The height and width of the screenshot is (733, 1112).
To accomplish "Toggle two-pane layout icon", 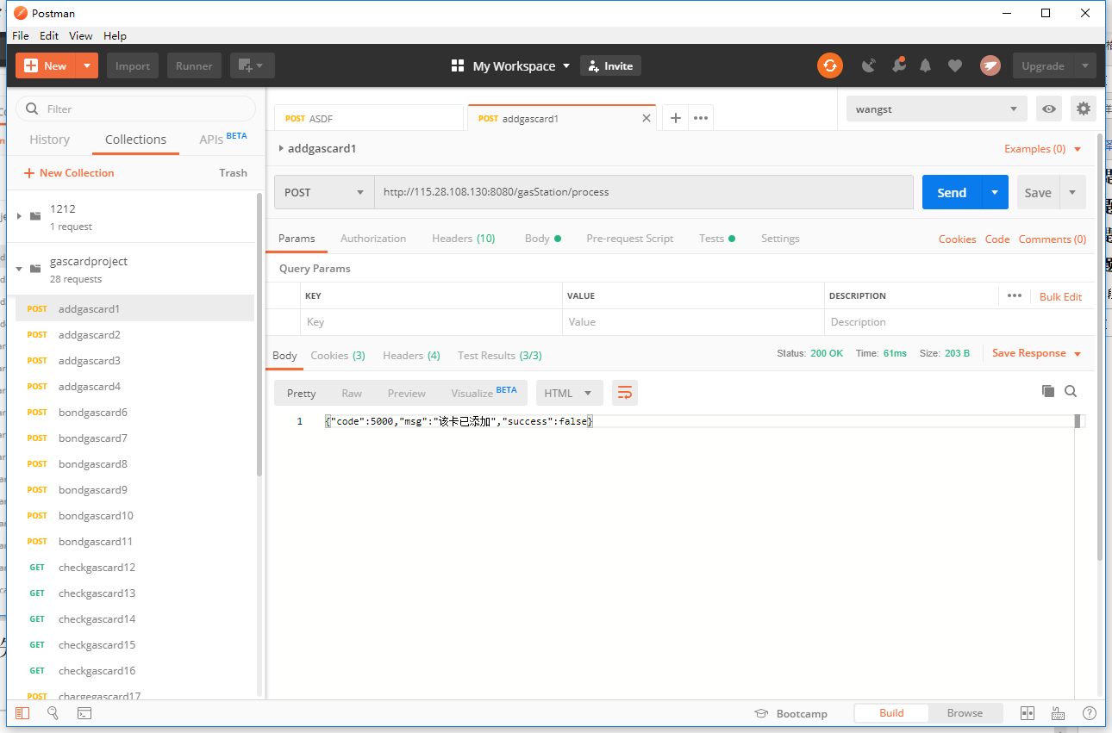I will [1028, 713].
